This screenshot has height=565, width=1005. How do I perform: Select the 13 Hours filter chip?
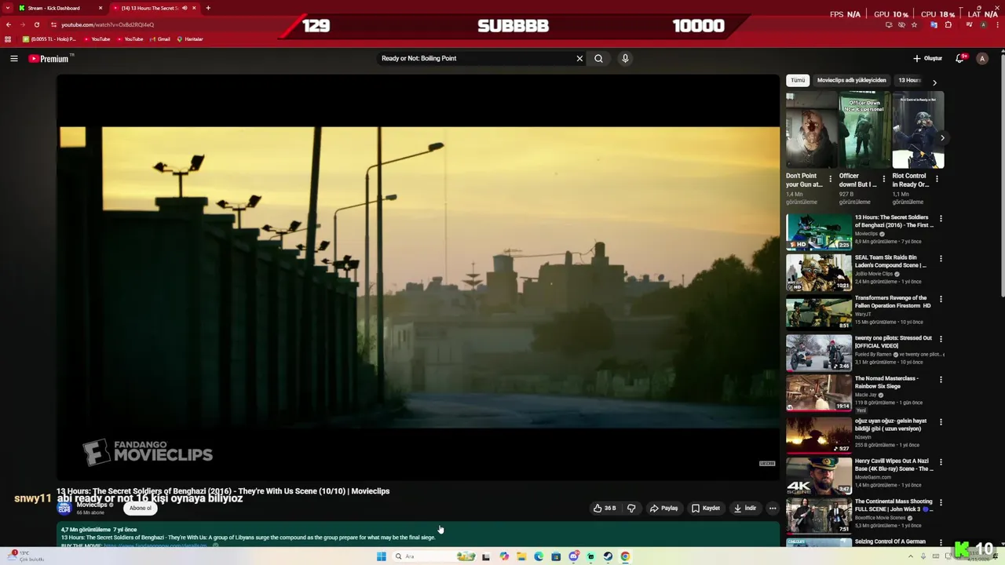pos(909,80)
